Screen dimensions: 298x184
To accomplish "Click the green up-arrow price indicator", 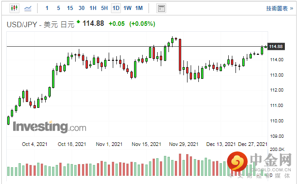I will coord(79,22).
